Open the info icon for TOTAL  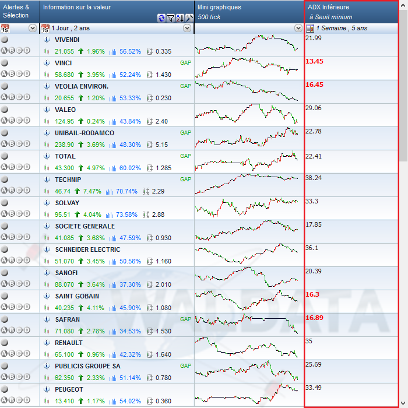point(47,156)
